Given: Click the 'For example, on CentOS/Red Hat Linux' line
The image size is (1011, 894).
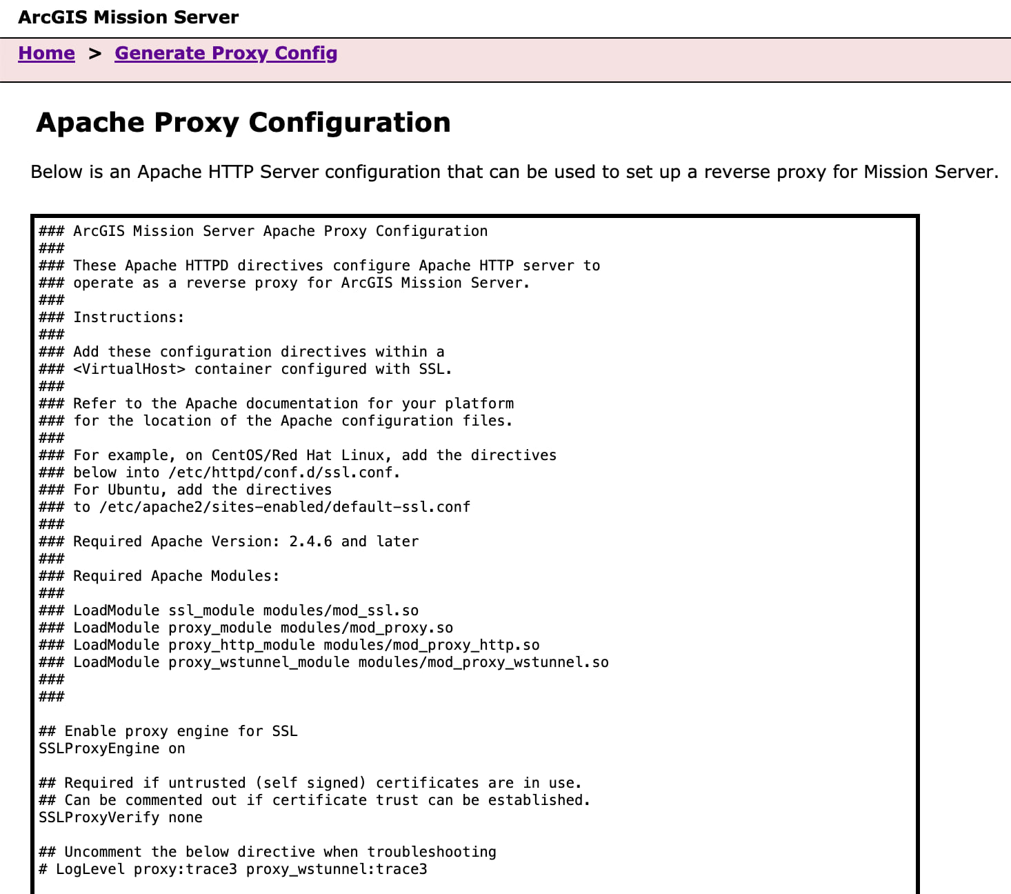Looking at the screenshot, I should click(x=297, y=455).
